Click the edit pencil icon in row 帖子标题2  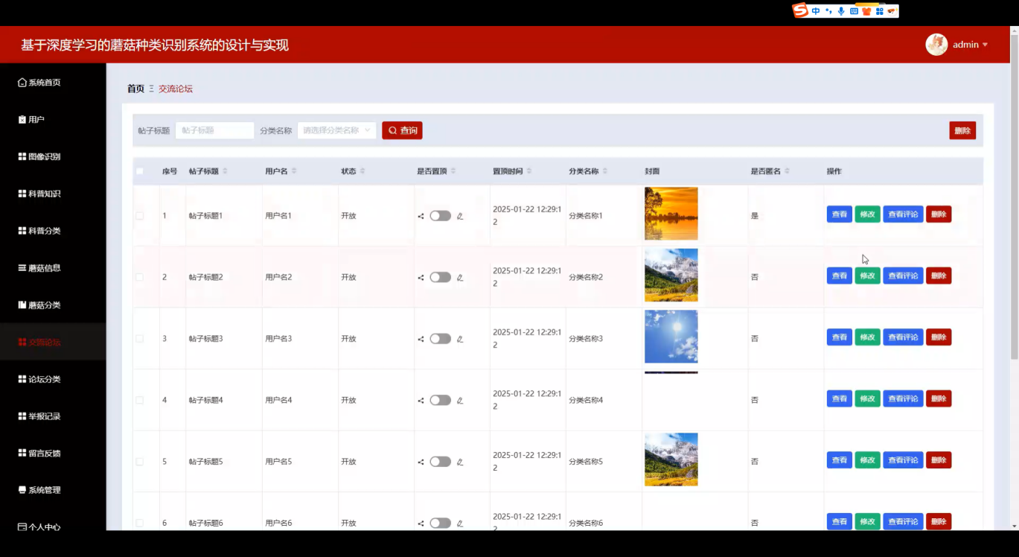tap(460, 277)
